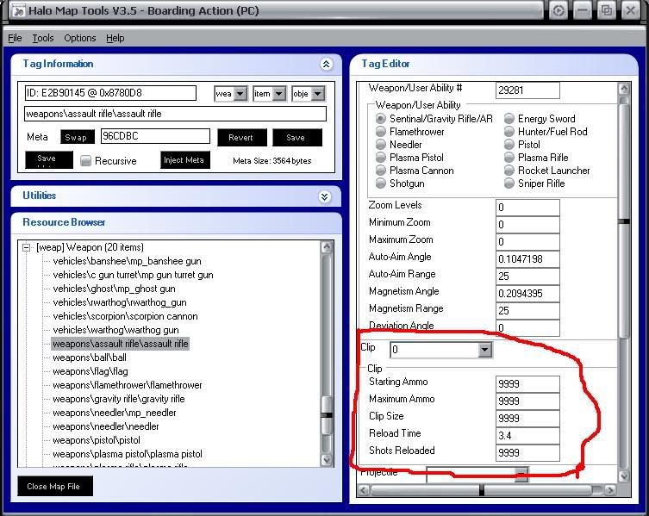Select weapons\gravity rifle\gravity rifle item
This screenshot has width=649, height=516.
119,400
